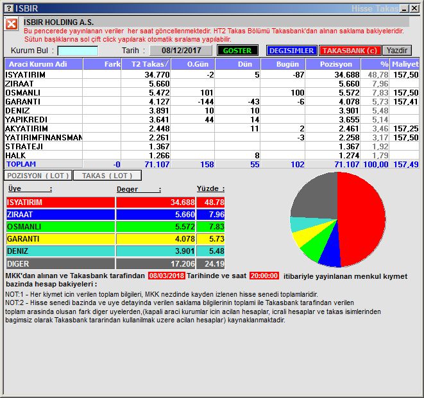The width and height of the screenshot is (424, 398).
Task: Click Maliyet value 157,41
Action: (x=405, y=102)
